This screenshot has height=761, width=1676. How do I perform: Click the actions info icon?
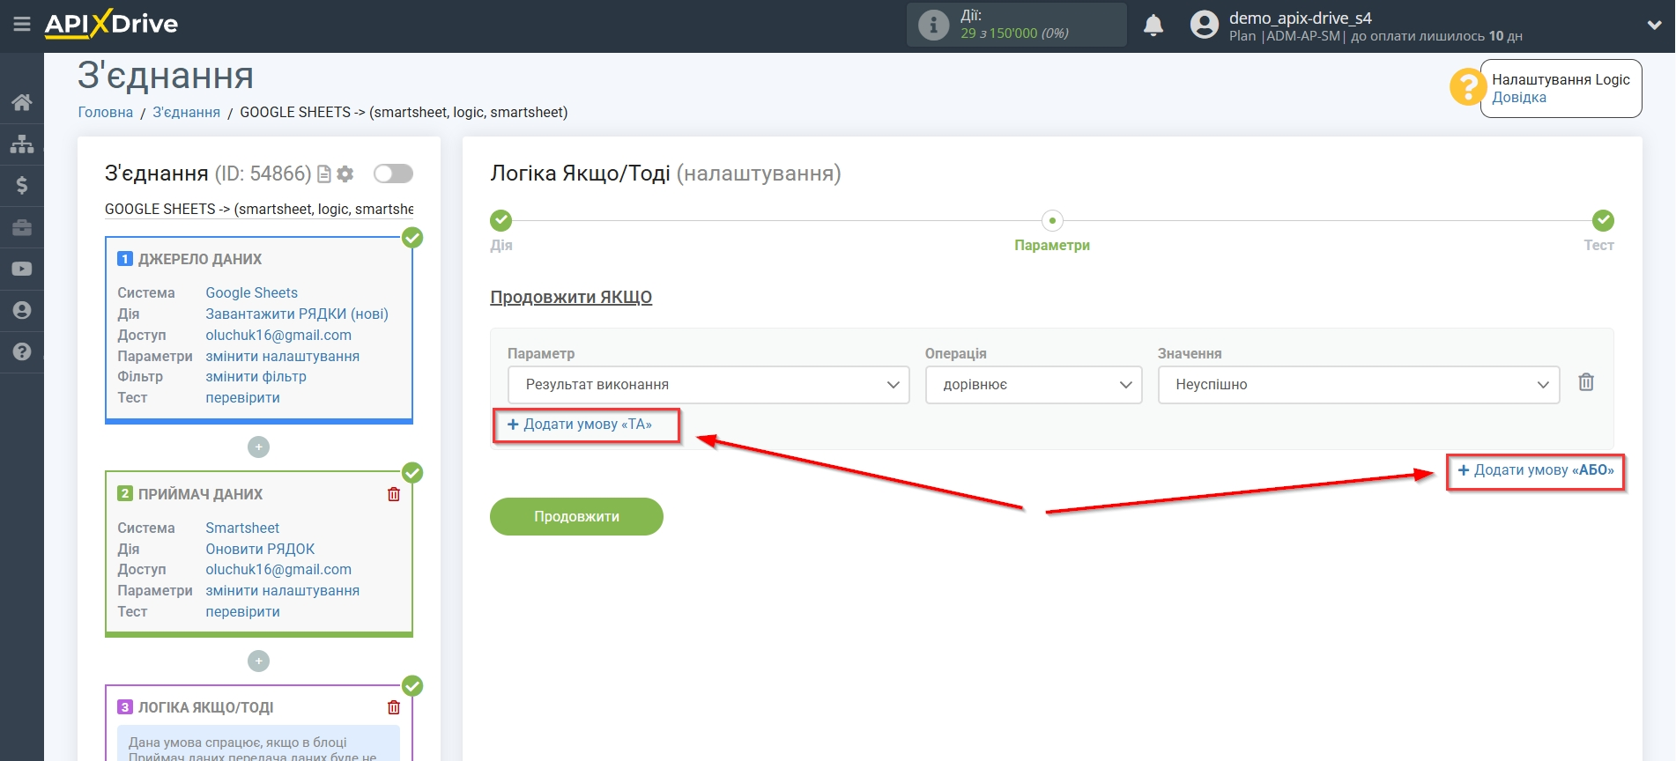[x=933, y=25]
